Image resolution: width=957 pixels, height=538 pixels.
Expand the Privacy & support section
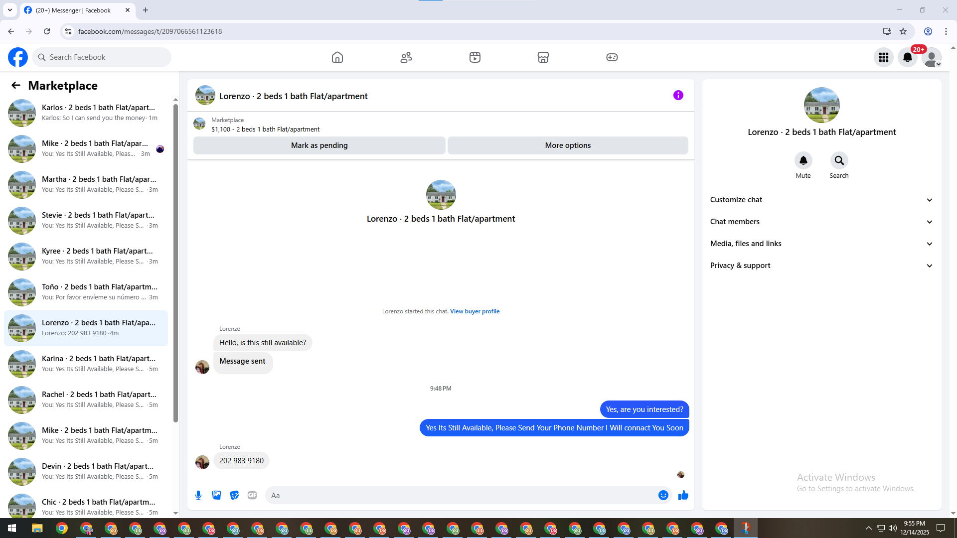point(821,266)
